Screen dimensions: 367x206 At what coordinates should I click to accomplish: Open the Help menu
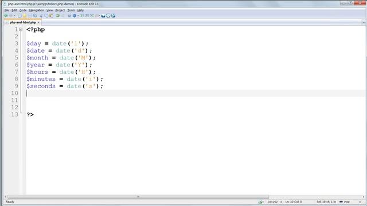(x=80, y=10)
